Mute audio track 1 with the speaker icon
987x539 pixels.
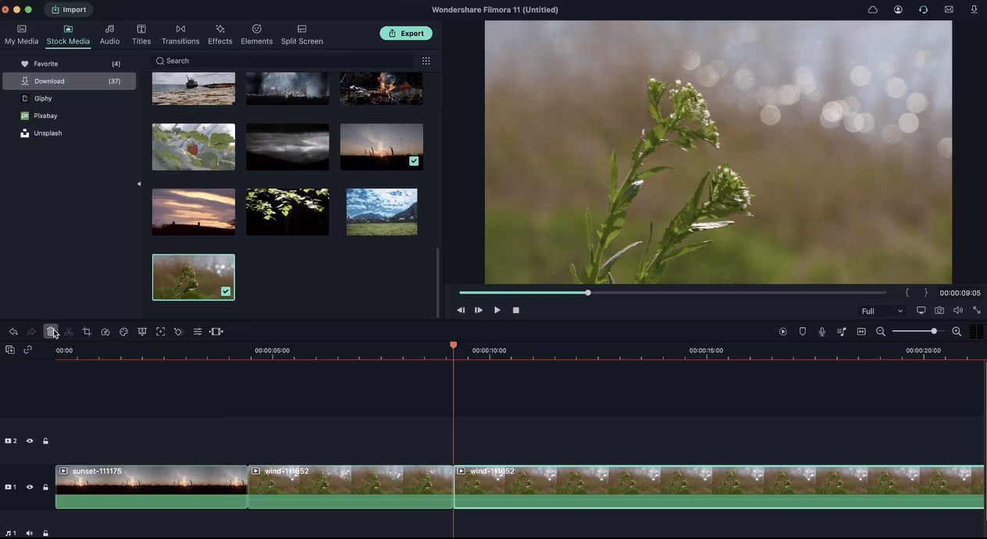(30, 534)
